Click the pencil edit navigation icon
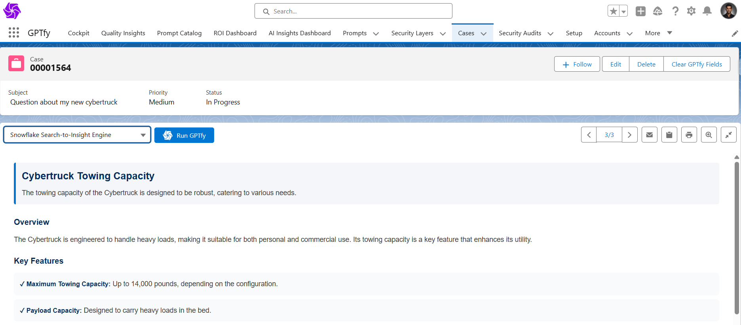The image size is (741, 325). click(735, 34)
